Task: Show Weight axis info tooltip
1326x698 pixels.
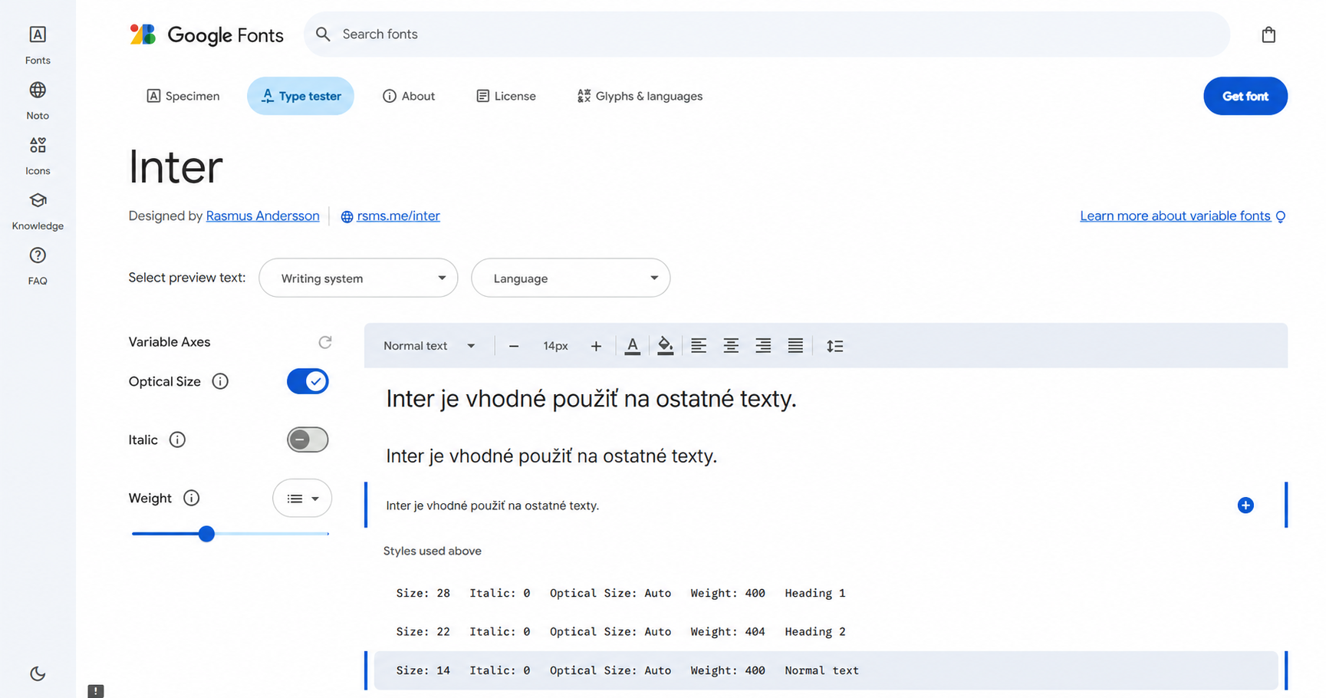Action: pos(192,498)
